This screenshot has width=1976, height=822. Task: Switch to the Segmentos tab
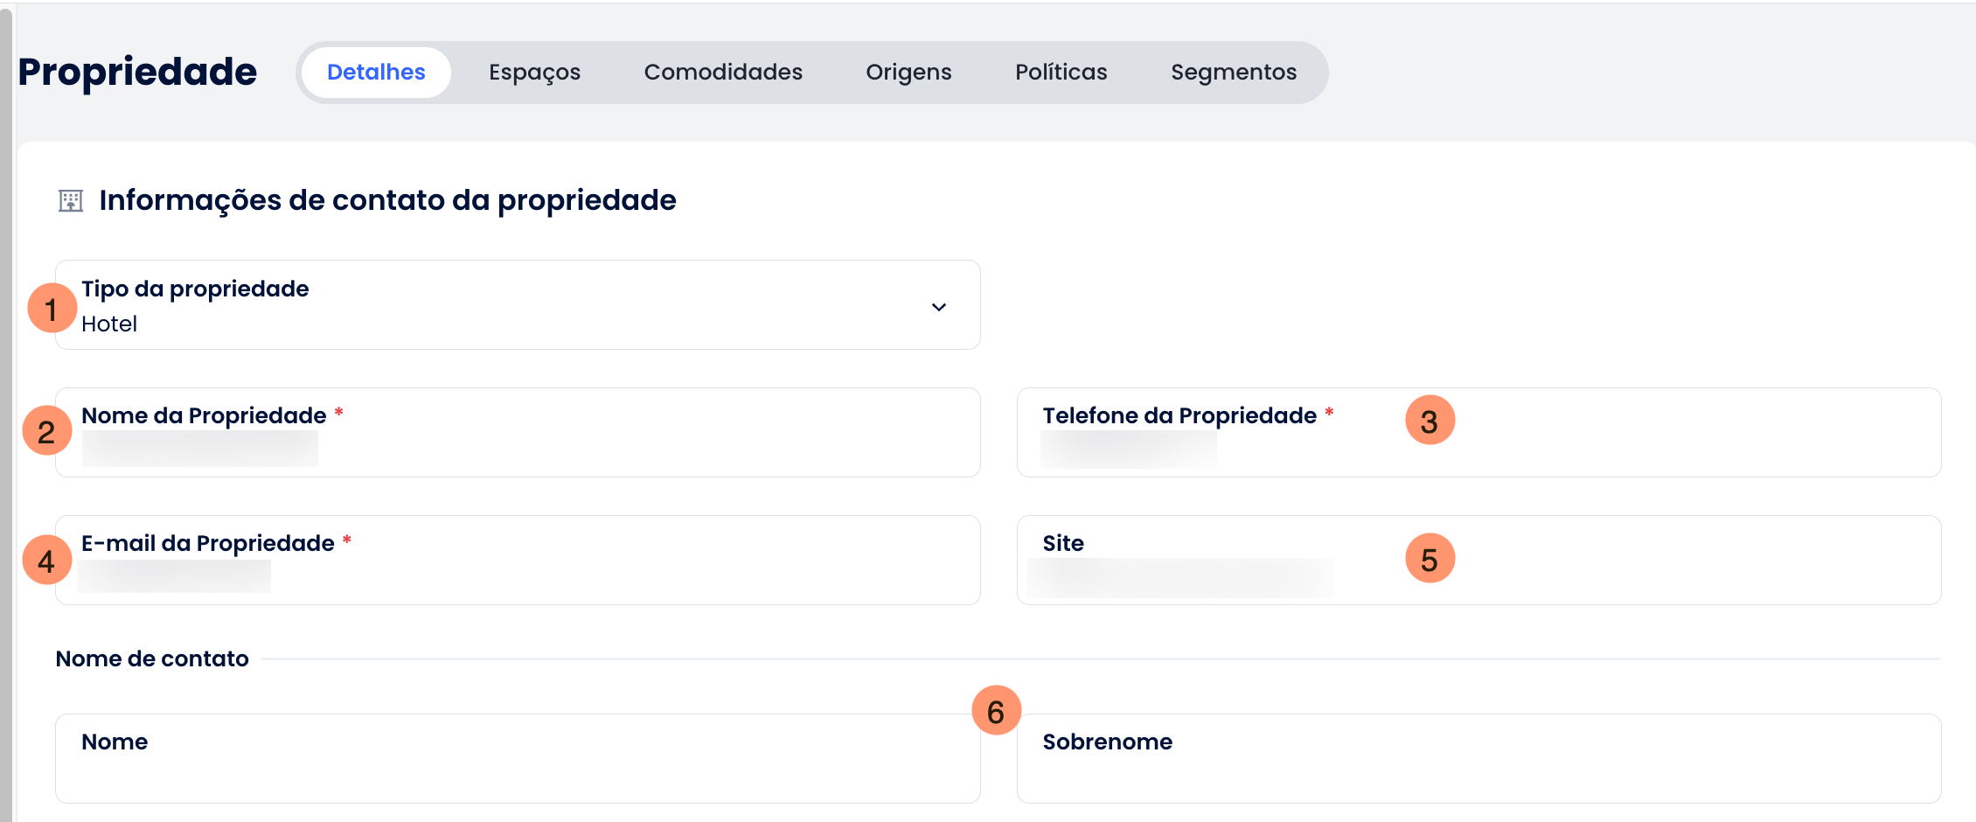[x=1234, y=73]
